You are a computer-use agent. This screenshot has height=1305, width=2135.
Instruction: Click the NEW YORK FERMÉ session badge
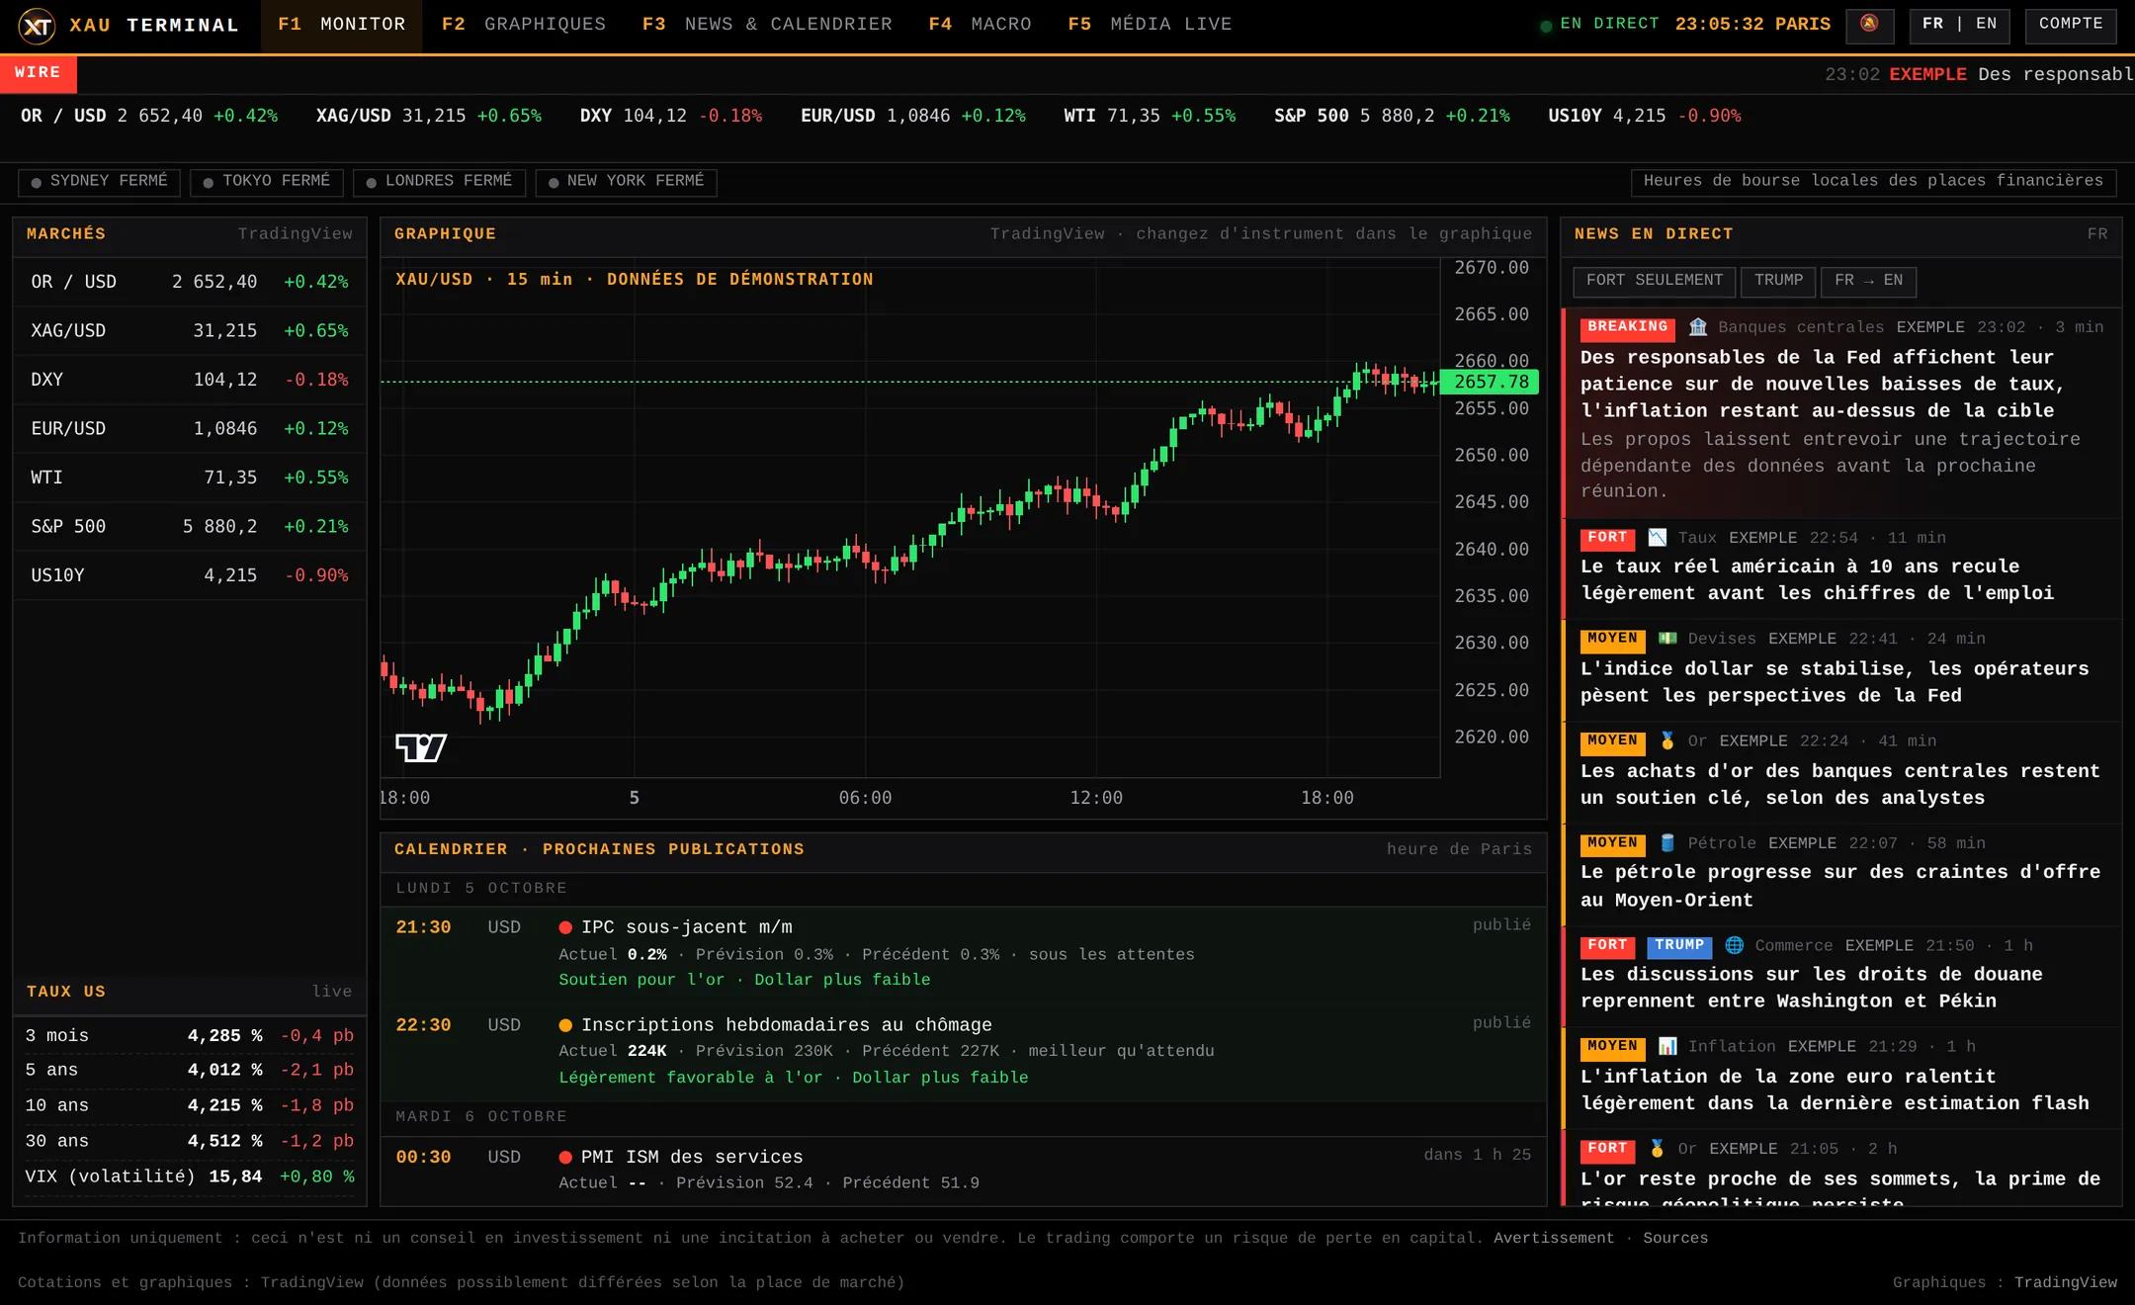[626, 182]
